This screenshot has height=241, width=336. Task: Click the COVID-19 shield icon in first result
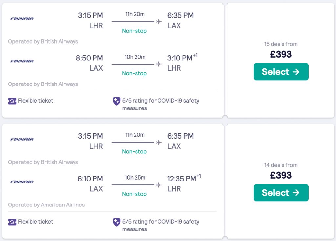[116, 101]
